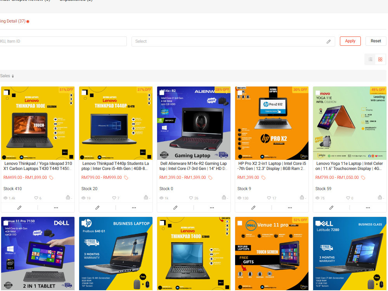The height and width of the screenshot is (291, 388).
Task: Click price tag icon next to RM1,399.00 - RM1,599.00
Action: (210, 178)
